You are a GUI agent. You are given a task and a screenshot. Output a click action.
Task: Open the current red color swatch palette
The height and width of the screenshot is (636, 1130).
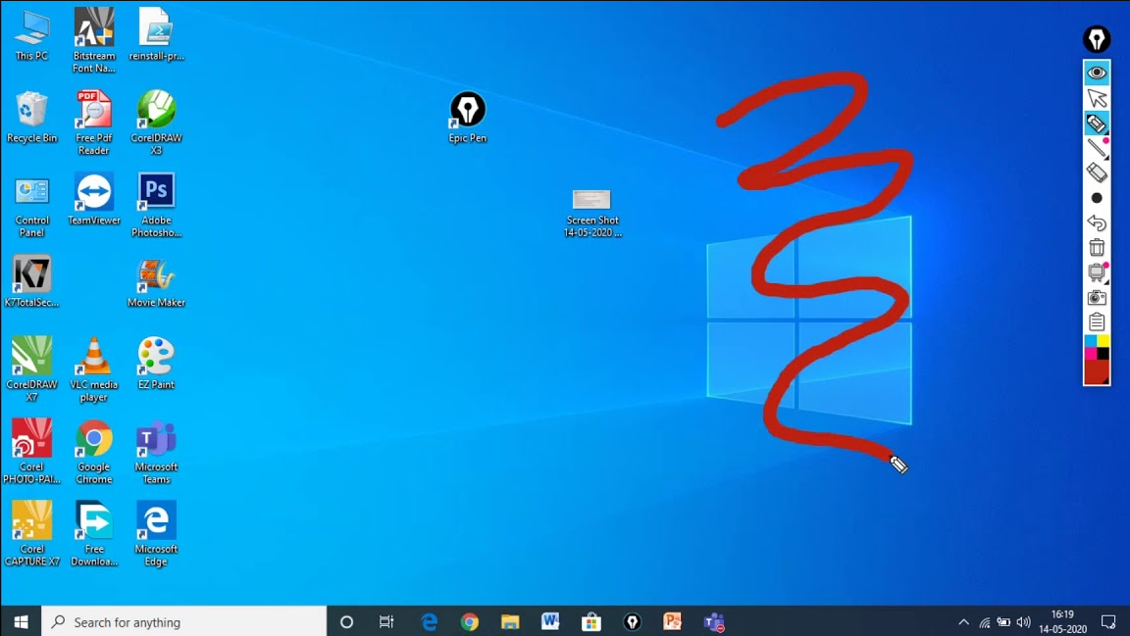(x=1096, y=371)
